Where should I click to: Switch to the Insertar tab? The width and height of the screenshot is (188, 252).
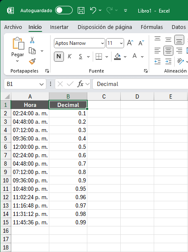click(59, 27)
